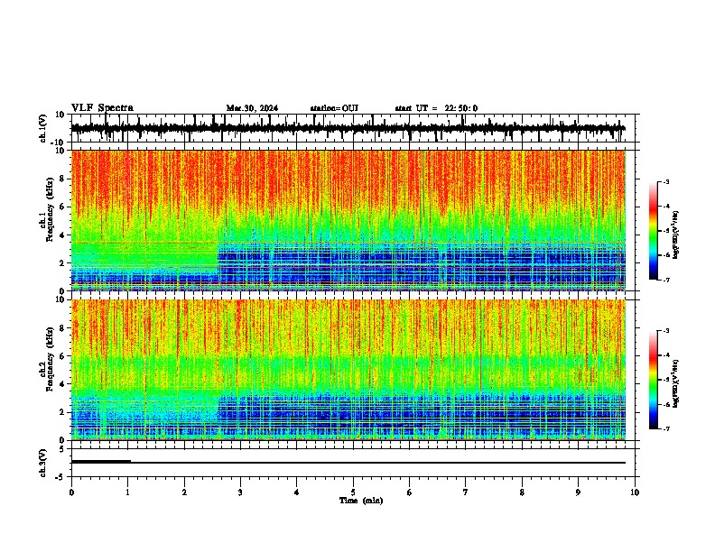Screen dimensions: 715x552
Task: Click the "6" kHz tick on ch.2 axis
Action: pyautogui.click(x=62, y=356)
